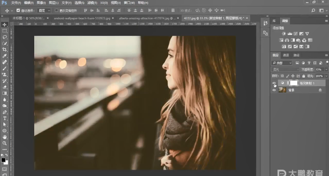329x176 pixels.
Task: Select the gradient map layer mask thumbnail
Action: 293,83
